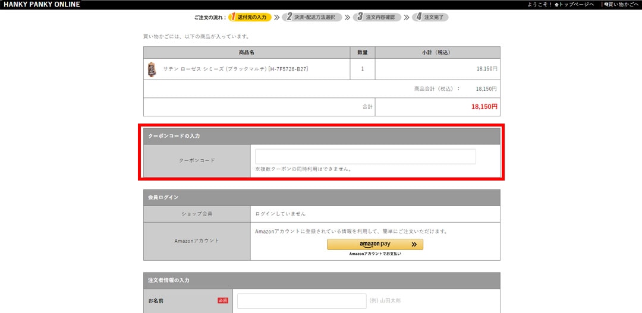Viewport: 642px width, 313px height.
Task: Focus the coupon code input field
Action: point(365,156)
